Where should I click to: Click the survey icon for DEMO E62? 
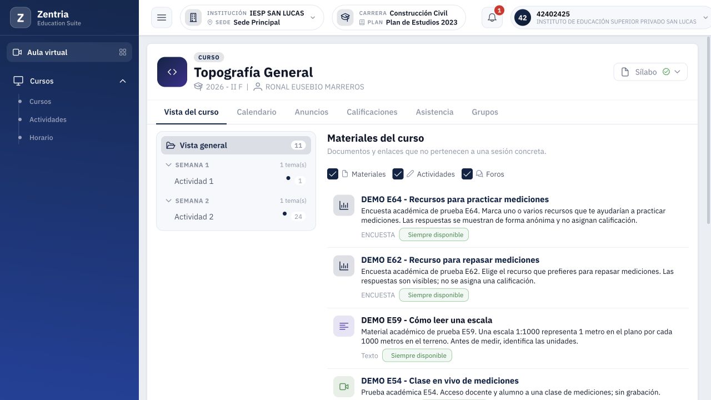tap(344, 266)
